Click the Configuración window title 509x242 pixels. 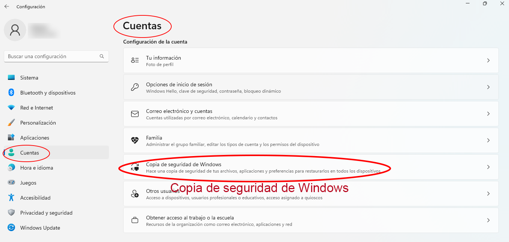31,7
